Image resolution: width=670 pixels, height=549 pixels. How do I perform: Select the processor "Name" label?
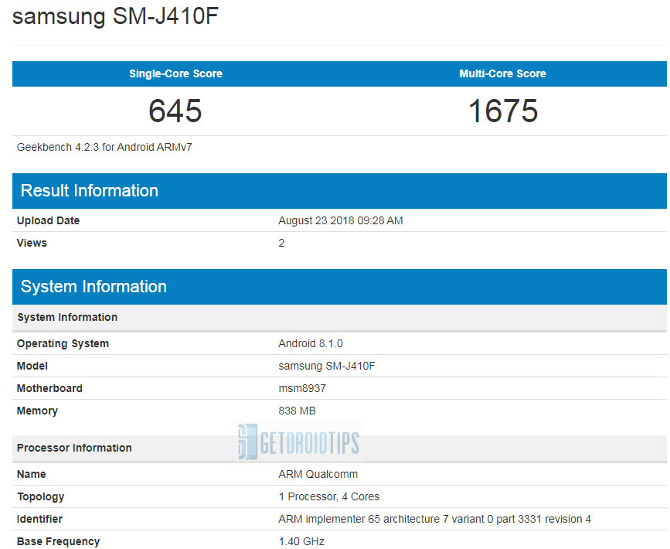click(x=31, y=474)
